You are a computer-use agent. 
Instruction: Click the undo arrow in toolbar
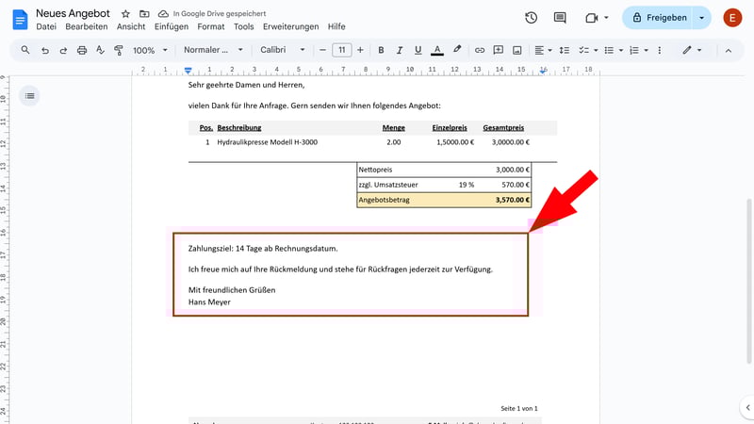(45, 50)
